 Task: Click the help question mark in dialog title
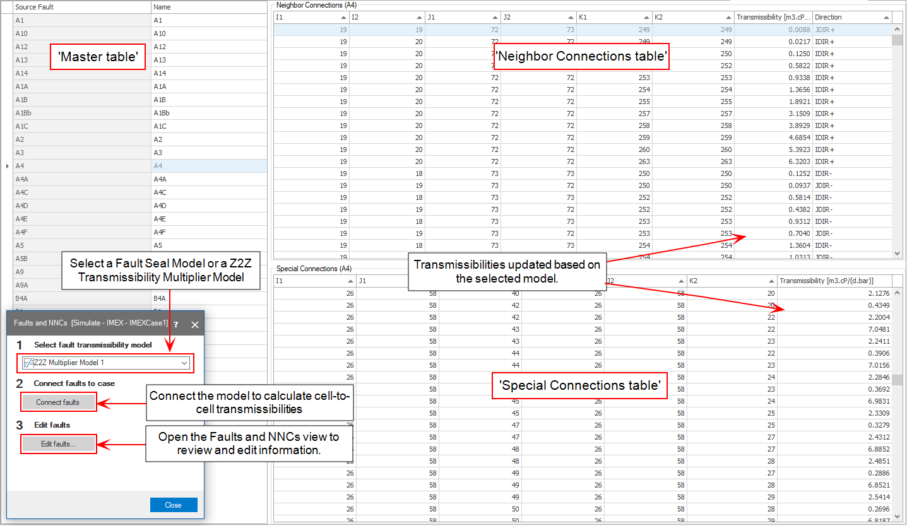click(175, 324)
